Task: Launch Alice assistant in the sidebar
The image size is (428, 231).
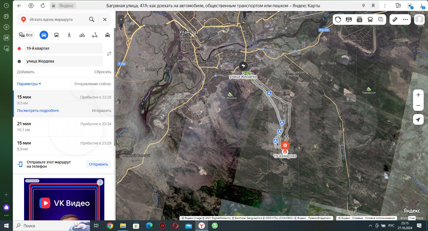Action: 6,207
